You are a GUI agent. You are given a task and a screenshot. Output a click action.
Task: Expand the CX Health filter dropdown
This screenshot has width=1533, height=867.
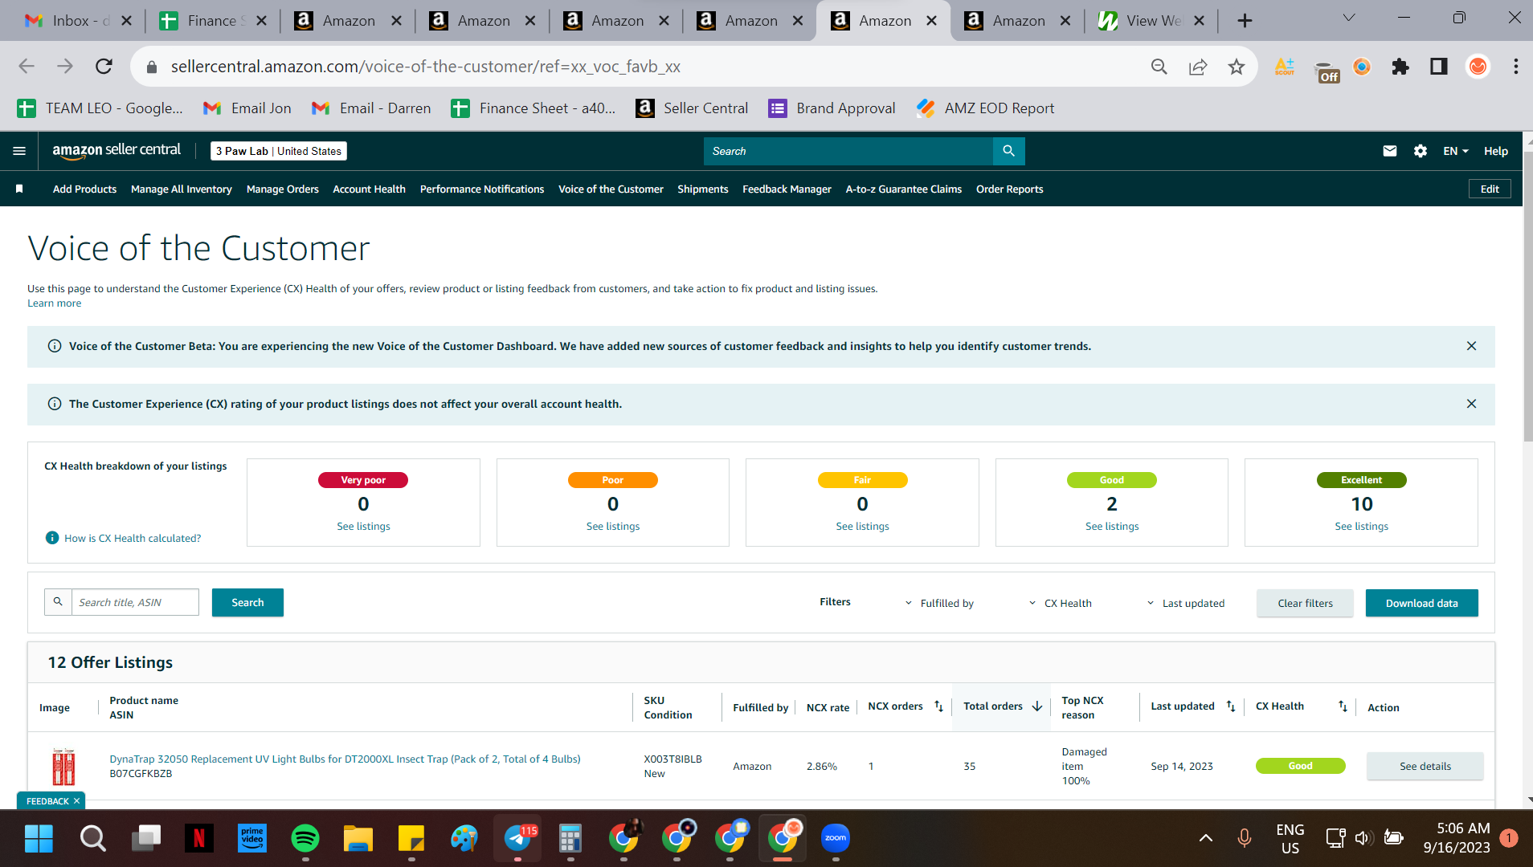(1060, 603)
